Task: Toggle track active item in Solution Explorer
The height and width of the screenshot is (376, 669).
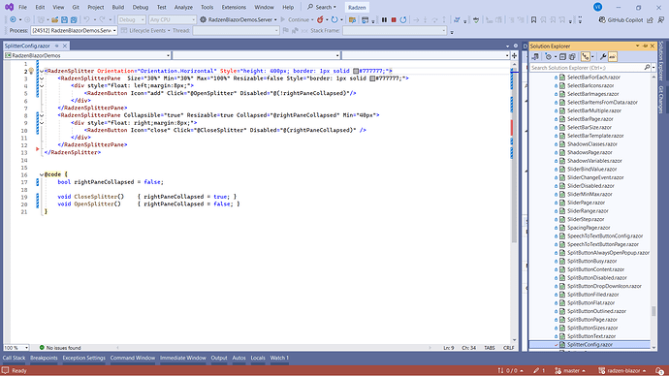Action: point(586,57)
